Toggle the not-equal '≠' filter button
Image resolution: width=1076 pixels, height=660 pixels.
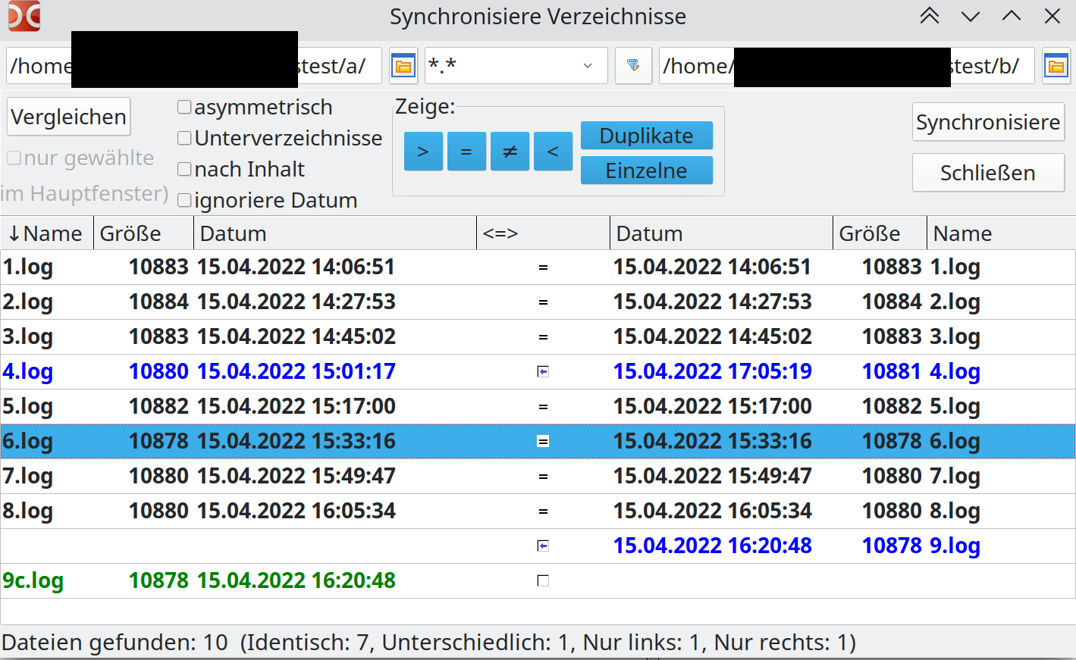[x=510, y=152]
